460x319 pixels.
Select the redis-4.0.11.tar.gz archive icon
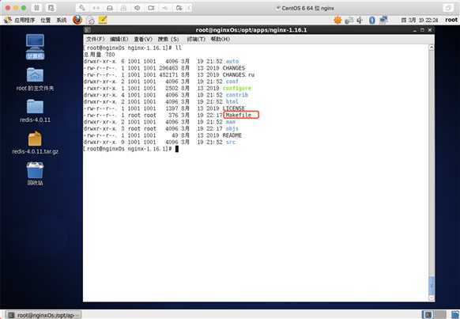pyautogui.click(x=36, y=142)
